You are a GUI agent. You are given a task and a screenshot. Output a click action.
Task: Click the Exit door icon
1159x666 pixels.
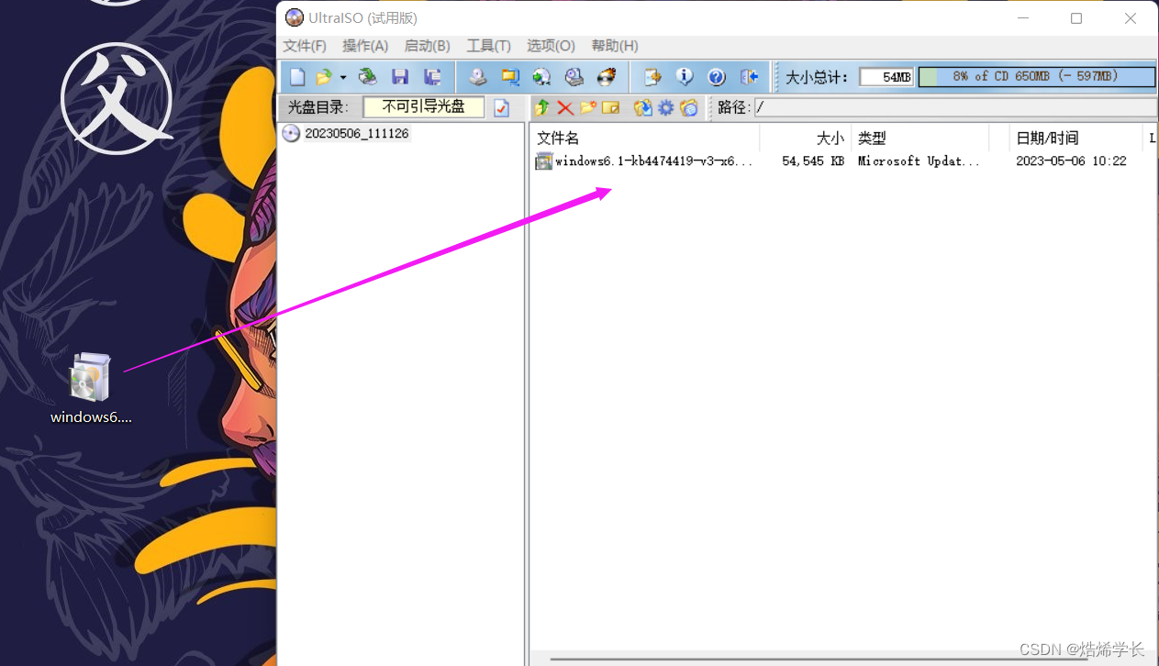click(x=749, y=77)
